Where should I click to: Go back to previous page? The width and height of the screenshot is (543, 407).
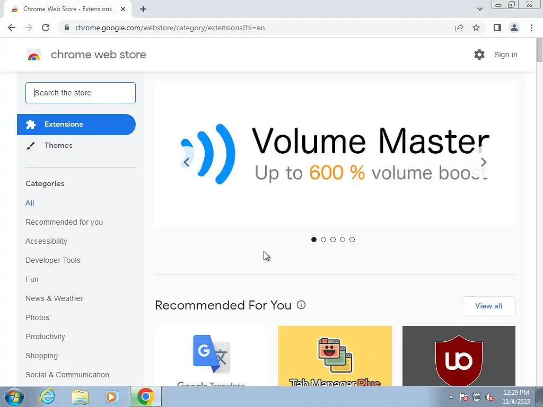pyautogui.click(x=12, y=28)
